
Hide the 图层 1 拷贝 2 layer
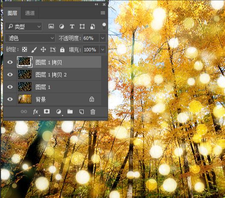point(10,75)
